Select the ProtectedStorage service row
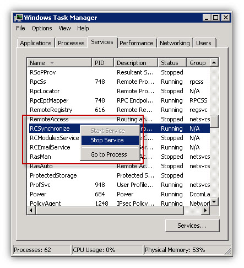 point(118,175)
